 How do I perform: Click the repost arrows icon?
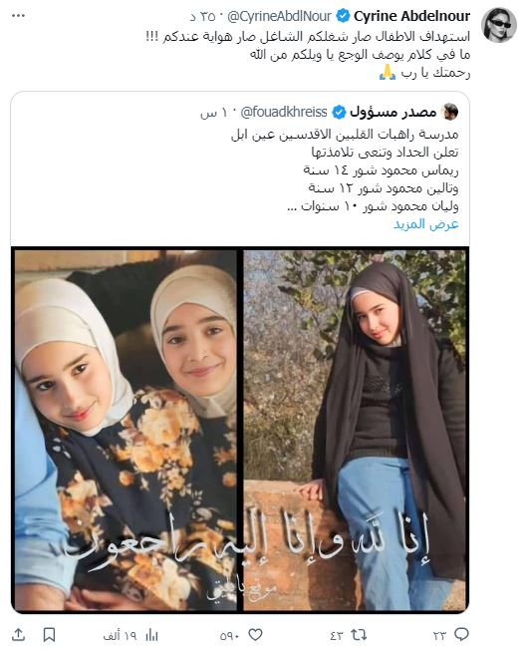pos(359,634)
